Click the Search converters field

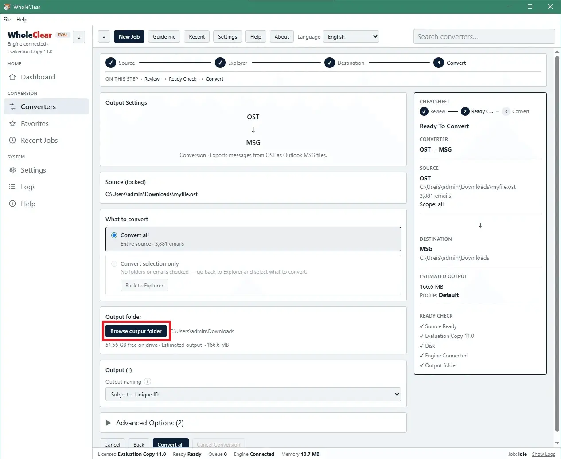coord(484,37)
